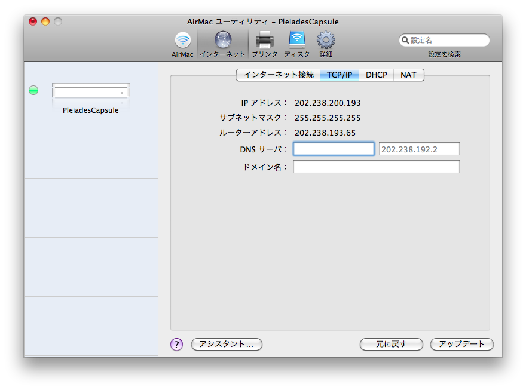Focus the first DNS サーバ input field
This screenshot has height=390, width=526.
pos(334,149)
